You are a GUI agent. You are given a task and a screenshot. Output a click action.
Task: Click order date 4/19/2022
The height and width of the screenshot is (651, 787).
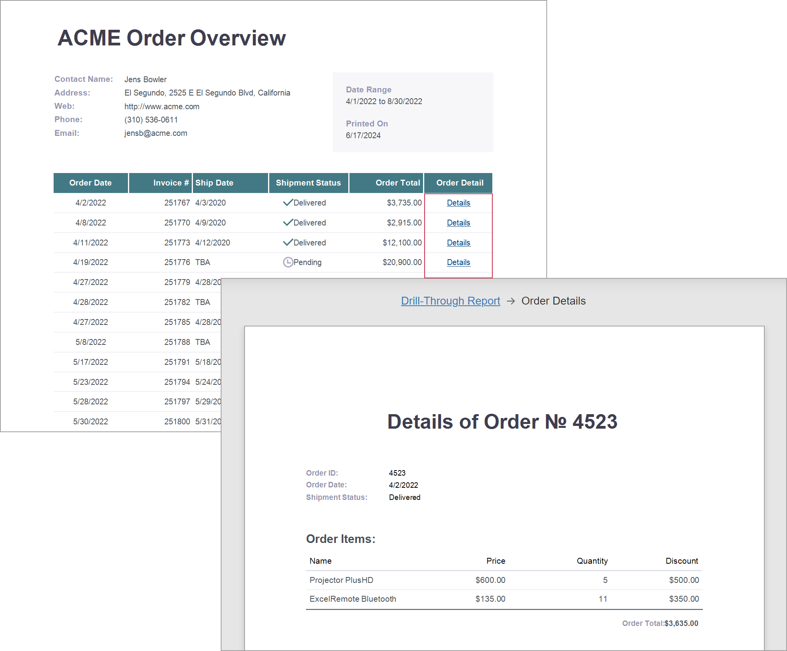(90, 262)
